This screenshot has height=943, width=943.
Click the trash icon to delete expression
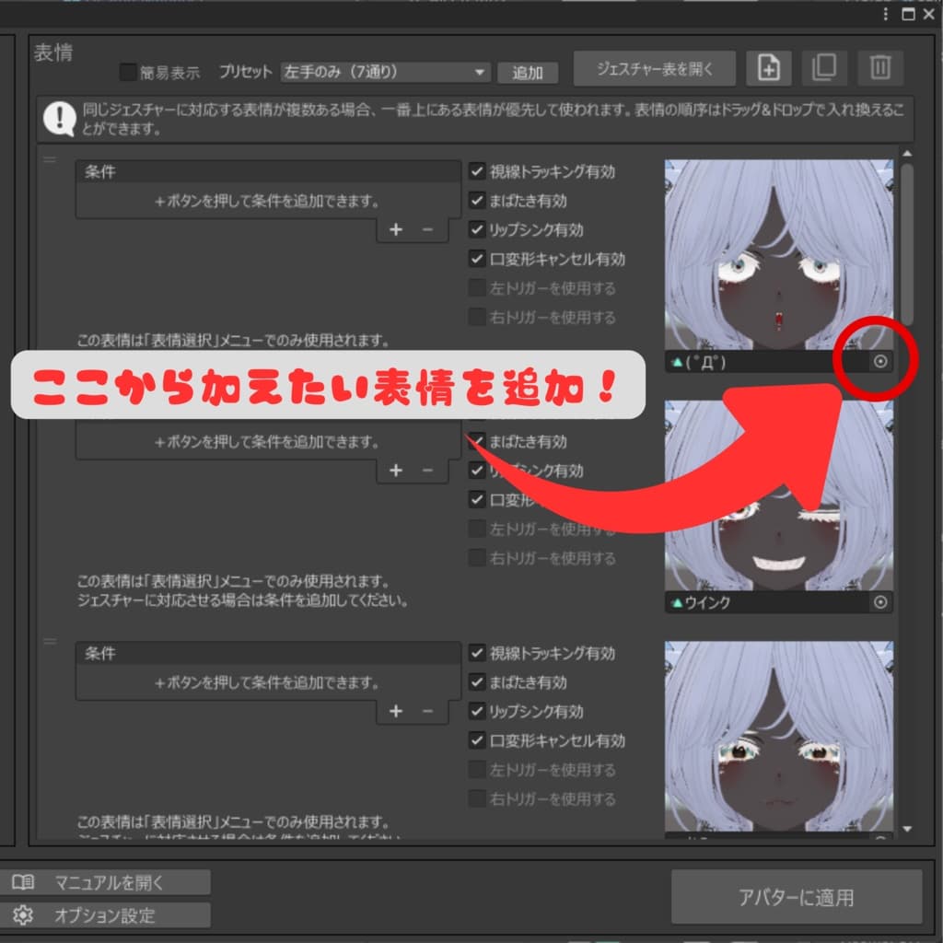click(x=880, y=67)
